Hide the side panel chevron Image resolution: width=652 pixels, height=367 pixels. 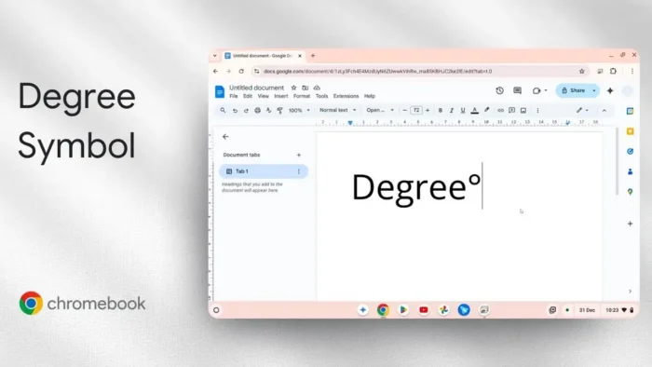click(630, 292)
